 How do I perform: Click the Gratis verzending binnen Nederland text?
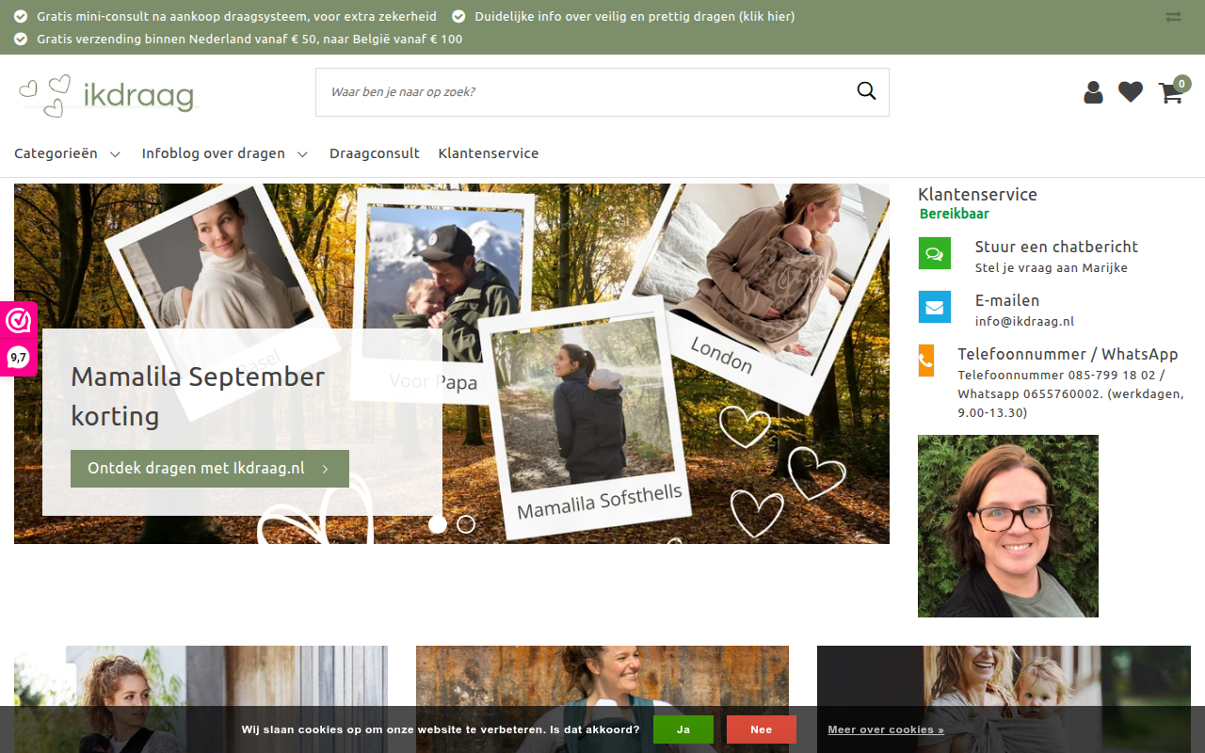coord(249,40)
